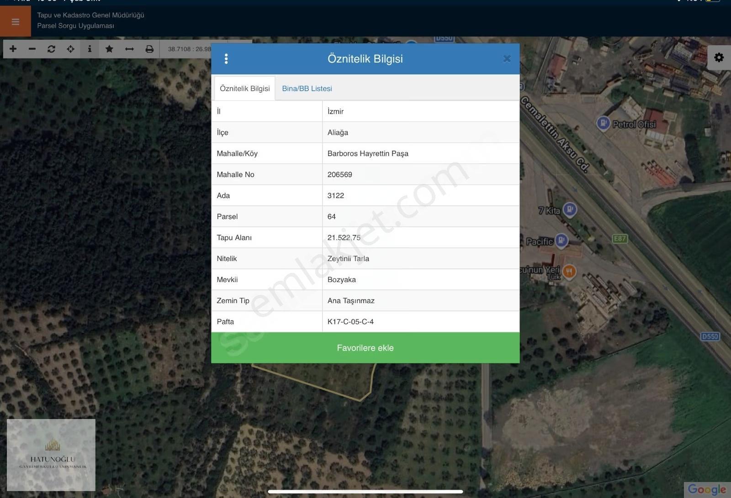Click the Hatunoğlu logo thumbnail
The width and height of the screenshot is (731, 498).
tap(51, 455)
